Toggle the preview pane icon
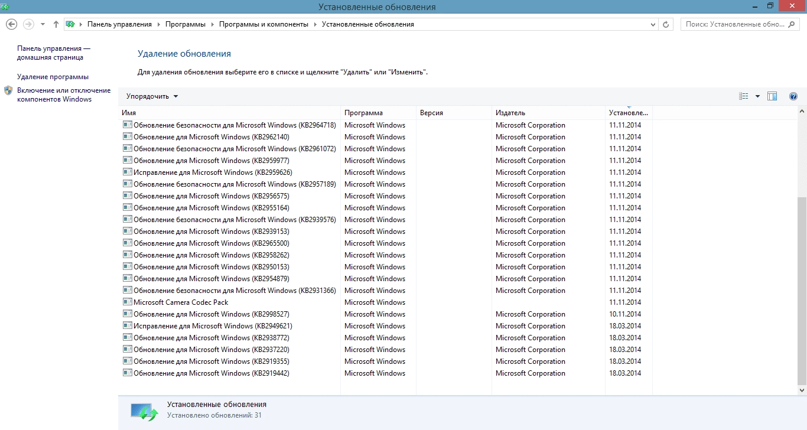807x430 pixels. tap(772, 96)
